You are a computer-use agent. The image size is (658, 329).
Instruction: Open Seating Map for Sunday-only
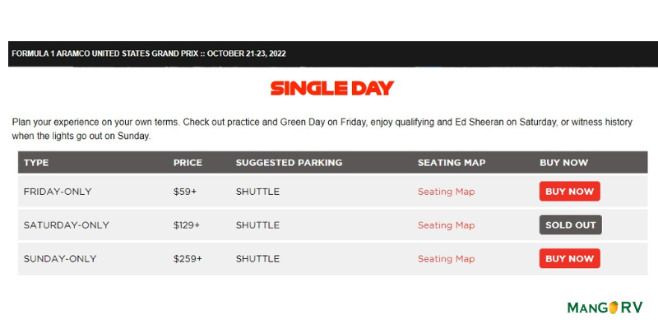(x=446, y=258)
